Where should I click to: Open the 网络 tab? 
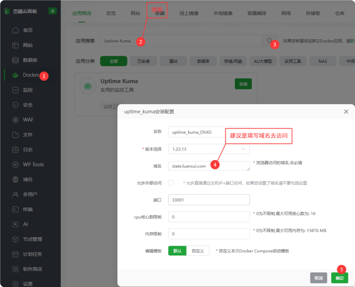tap(286, 14)
